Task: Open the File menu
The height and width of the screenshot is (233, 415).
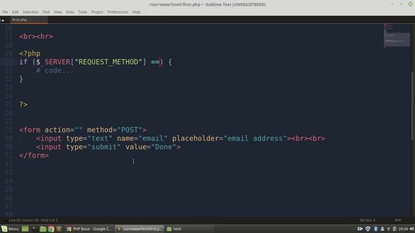Action: click(5, 12)
